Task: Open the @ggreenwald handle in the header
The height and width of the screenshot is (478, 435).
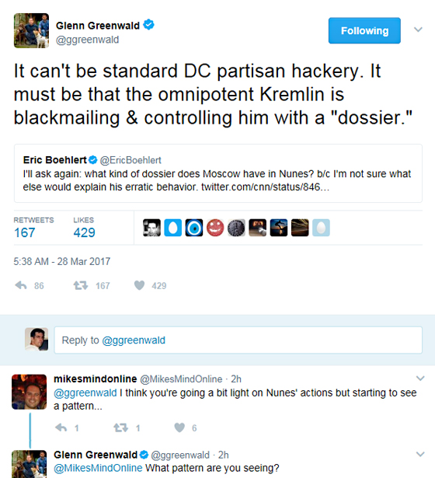Action: pyautogui.click(x=88, y=40)
